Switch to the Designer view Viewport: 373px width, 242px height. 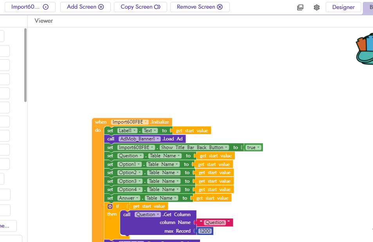(343, 7)
